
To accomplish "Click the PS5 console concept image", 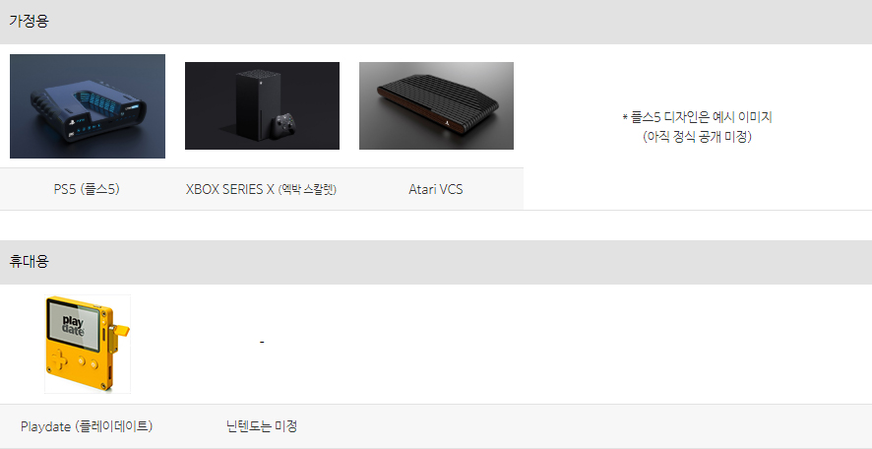I will point(88,106).
